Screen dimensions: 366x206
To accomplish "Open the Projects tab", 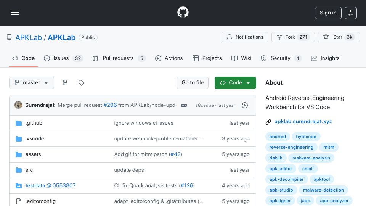I will pos(207,58).
